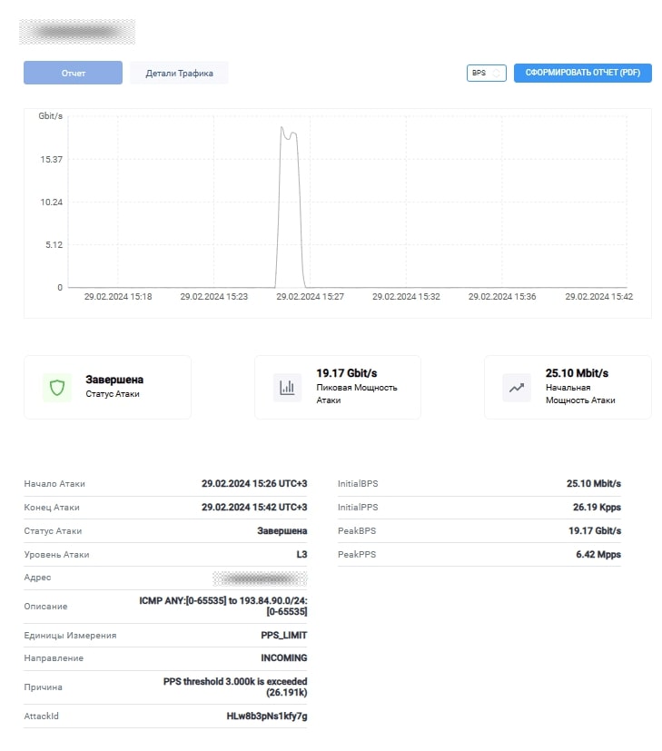Viewport: 662px width, 751px height.
Task: Click the Единицы Измерения label
Action: 71,636
